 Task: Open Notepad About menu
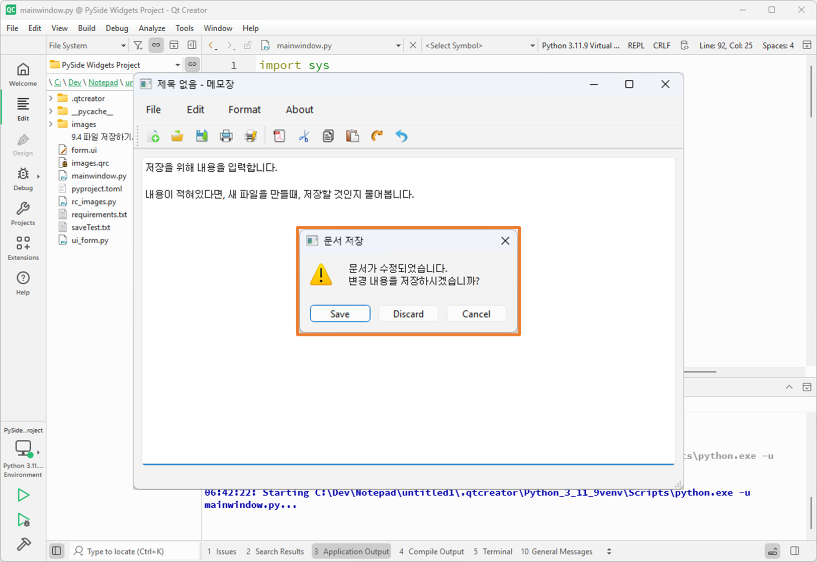coord(300,109)
